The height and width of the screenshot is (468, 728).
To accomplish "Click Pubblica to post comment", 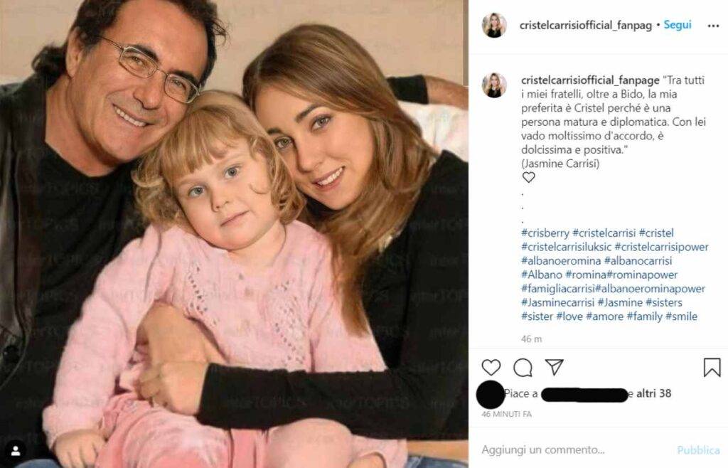I will pyautogui.click(x=698, y=450).
